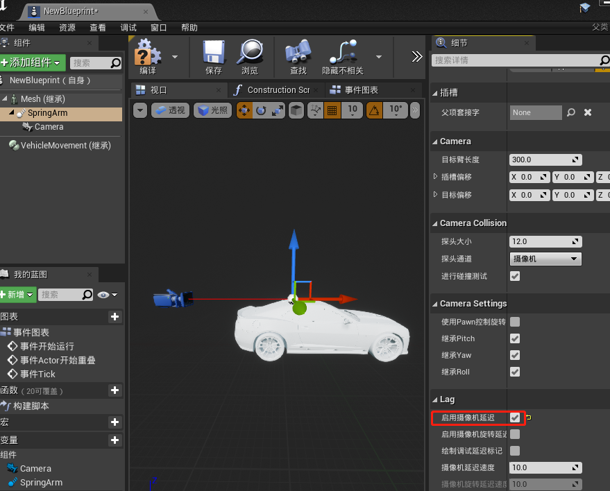Image resolution: width=610 pixels, height=491 pixels.
Task: Toggle grid snapping icon in viewport toolbar
Action: 332,110
